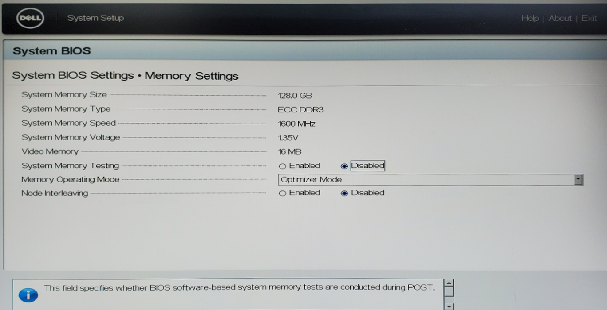Click Exit in the top bar
Screen dimensions: 607x310
[589, 18]
